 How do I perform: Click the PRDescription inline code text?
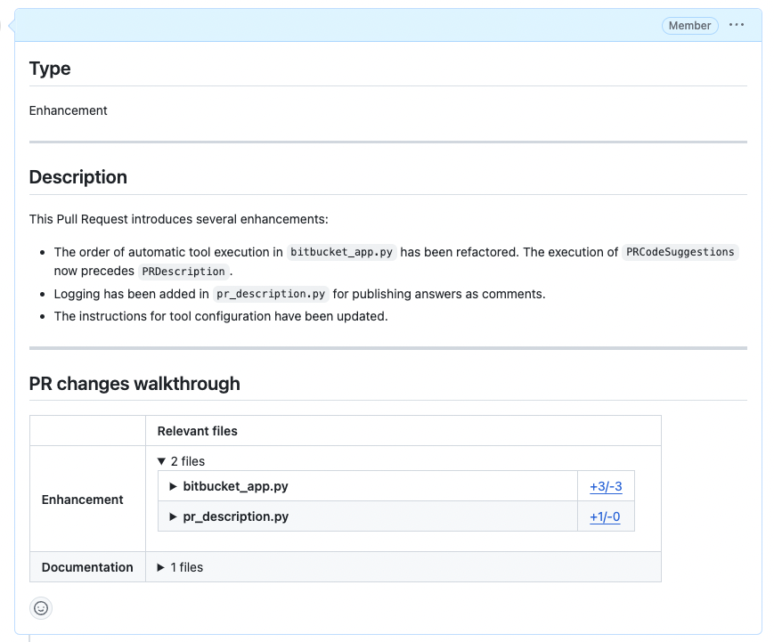pyautogui.click(x=183, y=271)
